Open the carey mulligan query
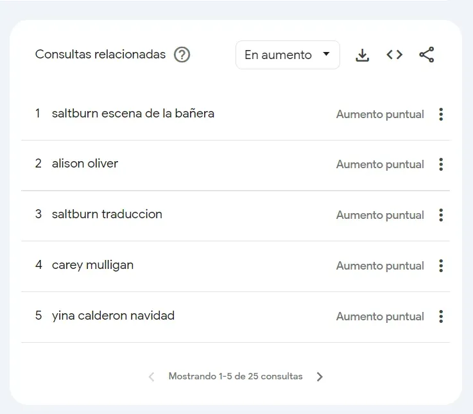473x414 pixels. tap(92, 265)
